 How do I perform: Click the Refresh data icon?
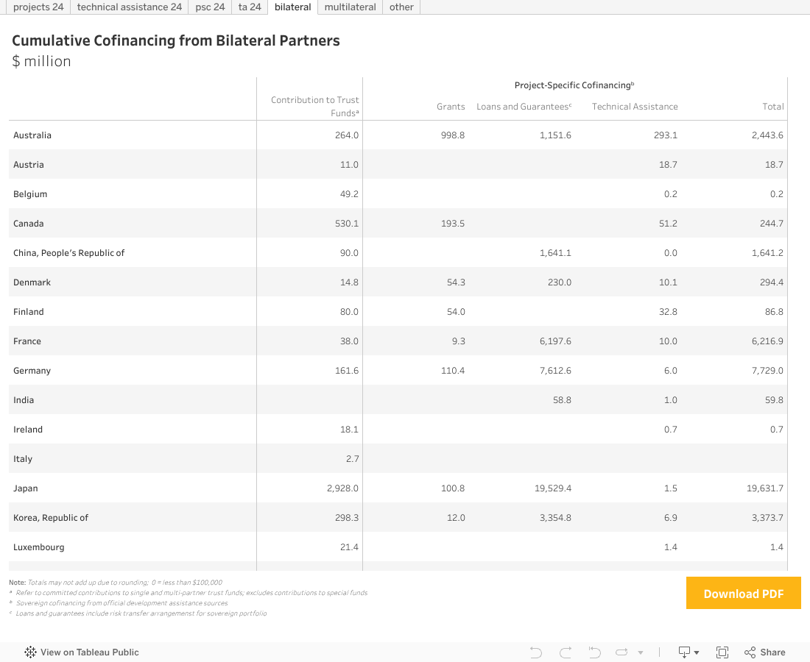pos(621,652)
